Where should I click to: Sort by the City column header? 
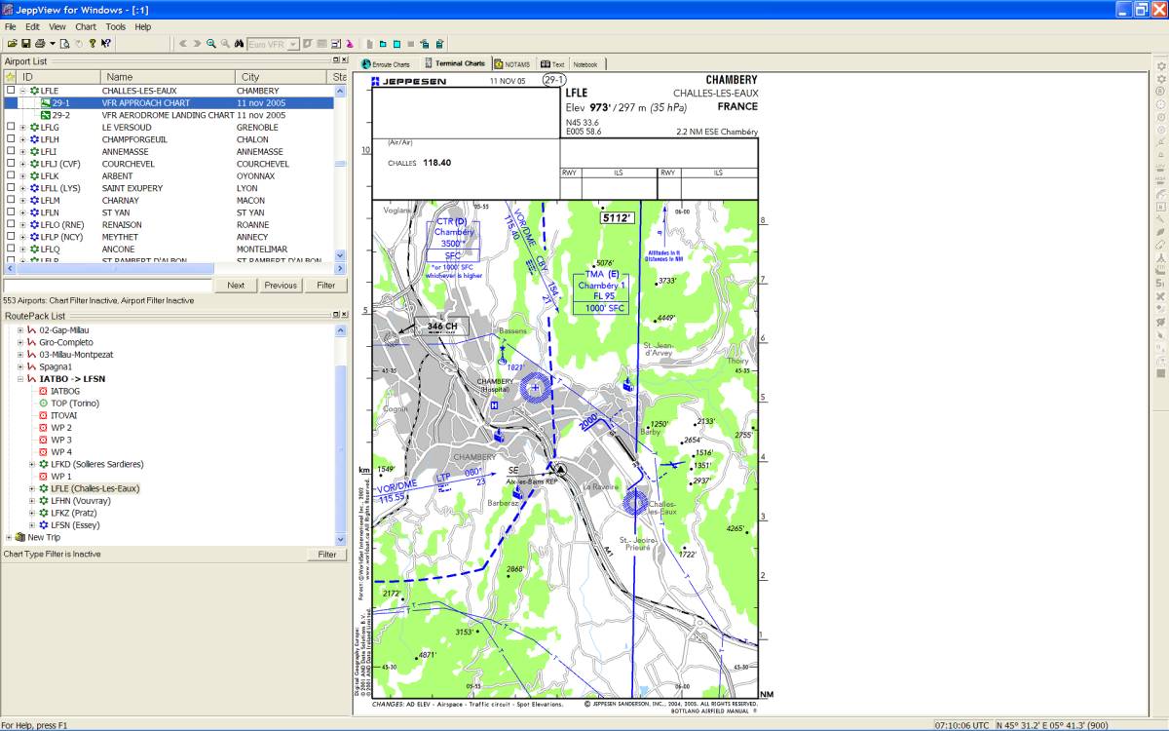(x=283, y=76)
